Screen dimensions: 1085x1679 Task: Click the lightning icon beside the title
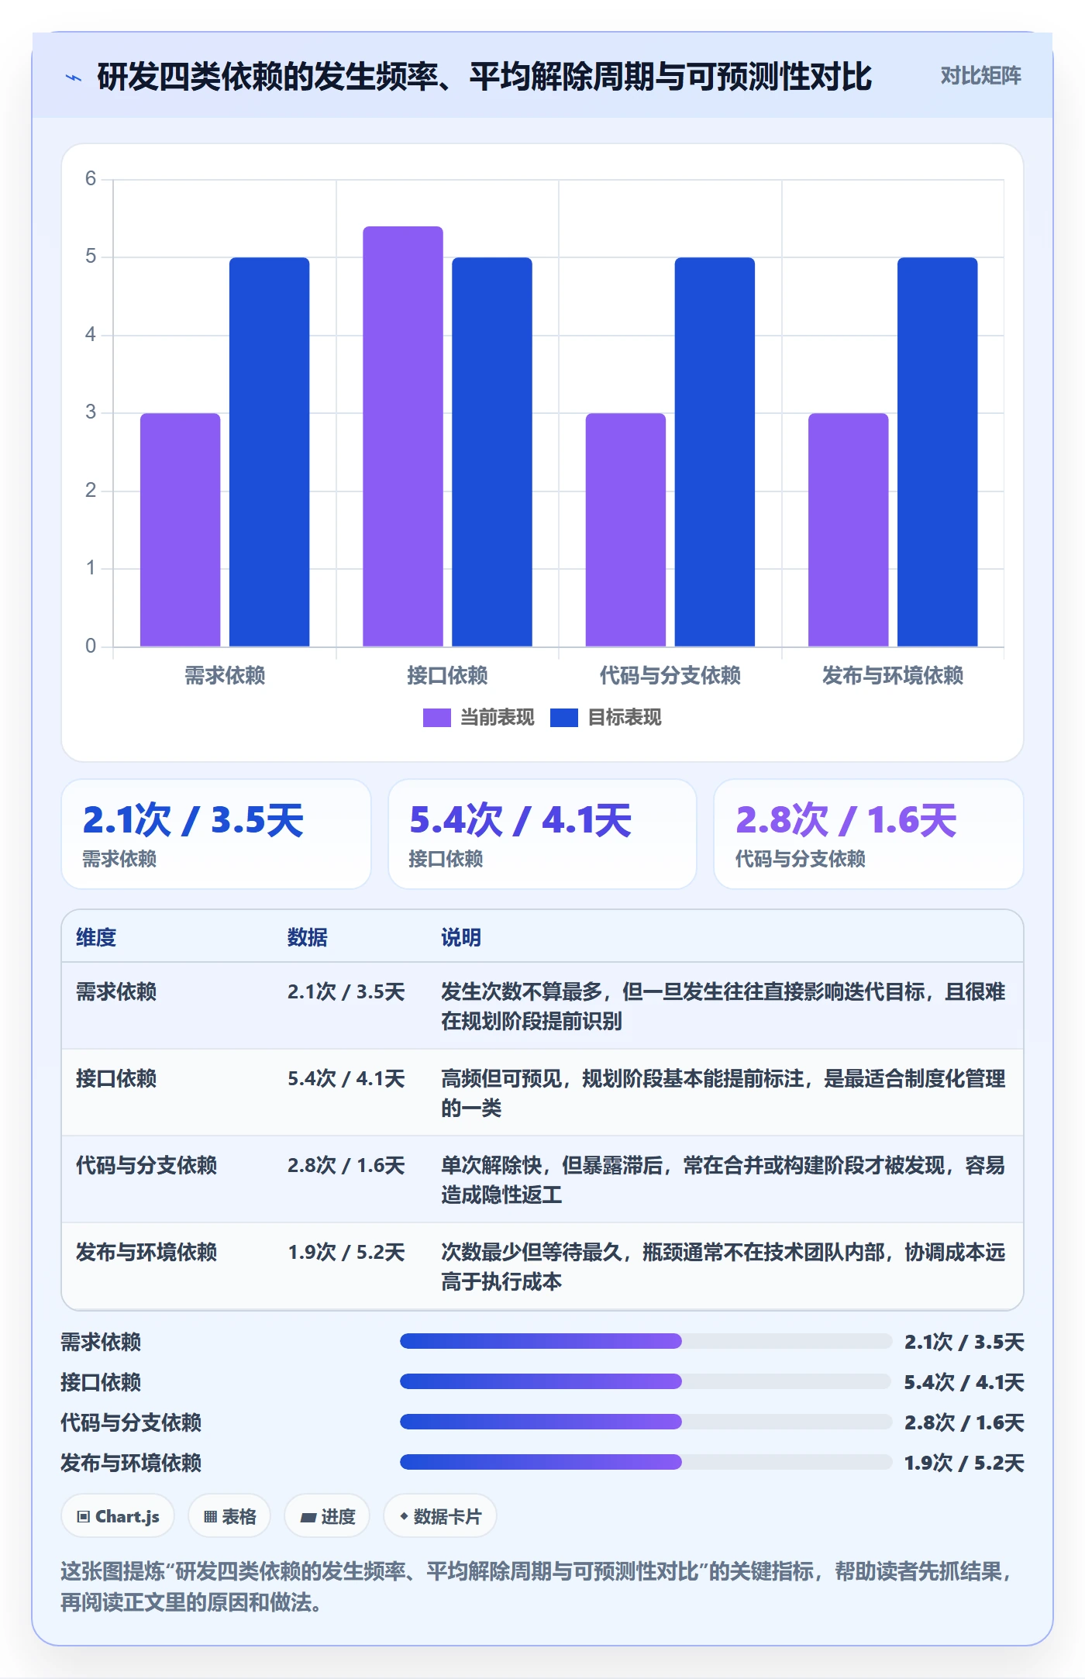74,78
